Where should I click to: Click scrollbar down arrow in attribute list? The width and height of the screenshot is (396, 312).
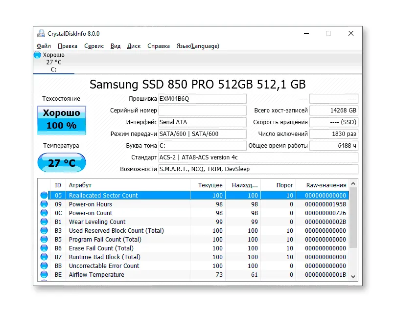tap(354, 276)
